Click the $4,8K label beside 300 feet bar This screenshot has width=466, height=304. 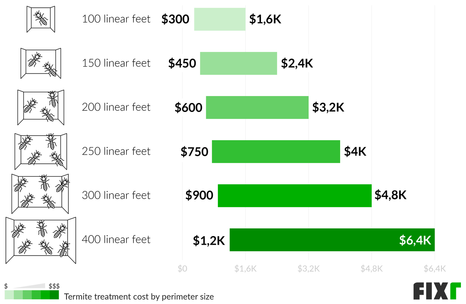390,195
